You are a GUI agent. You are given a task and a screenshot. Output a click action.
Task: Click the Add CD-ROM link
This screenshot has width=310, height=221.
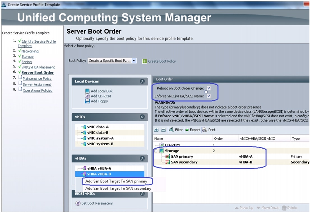click(x=101, y=96)
